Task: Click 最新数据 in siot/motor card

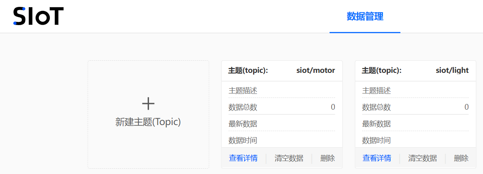Action: [243, 124]
